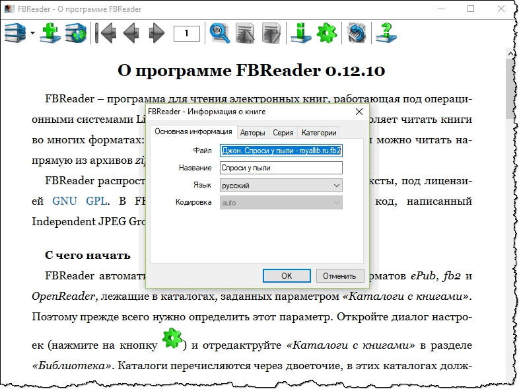519x389 pixels.
Task: Click the scrollbar up arrow
Action: 510,53
